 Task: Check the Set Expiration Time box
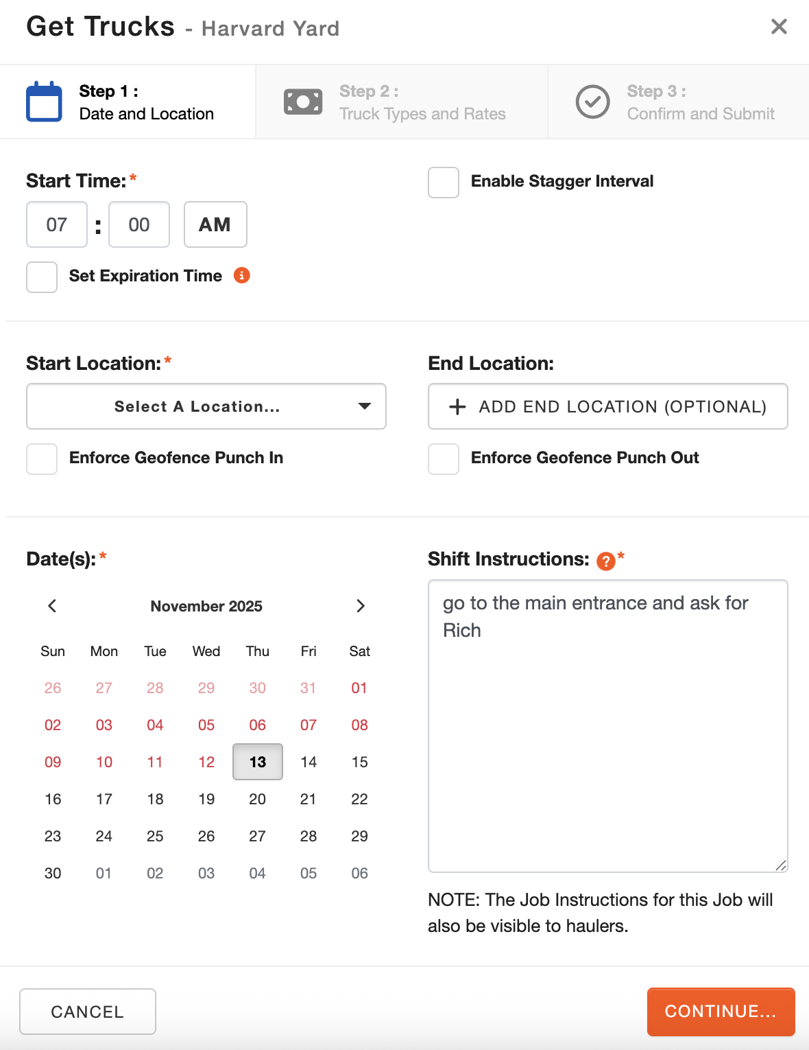pyautogui.click(x=42, y=277)
